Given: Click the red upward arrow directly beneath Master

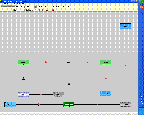Looking at the screenshot, I should pyautogui.click(x=69, y=84).
